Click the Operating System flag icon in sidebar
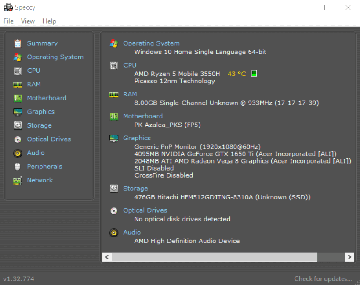360x285 pixels. pyautogui.click(x=18, y=57)
